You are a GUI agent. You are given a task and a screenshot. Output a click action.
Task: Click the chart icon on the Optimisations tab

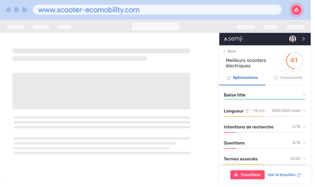click(x=229, y=78)
